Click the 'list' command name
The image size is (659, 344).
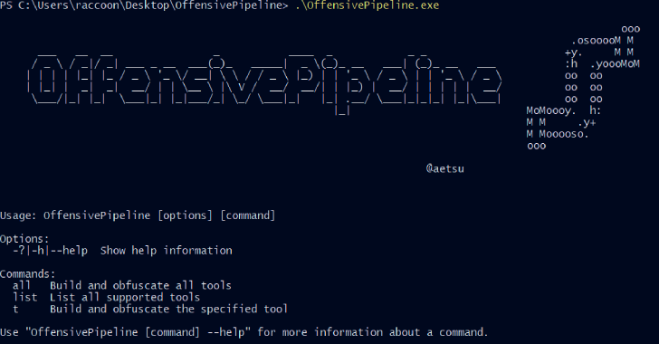click(24, 297)
